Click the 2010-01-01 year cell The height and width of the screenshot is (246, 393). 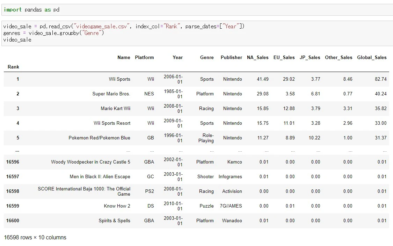[173, 206]
